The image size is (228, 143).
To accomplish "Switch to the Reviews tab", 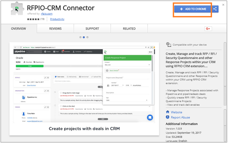I will (55, 29).
